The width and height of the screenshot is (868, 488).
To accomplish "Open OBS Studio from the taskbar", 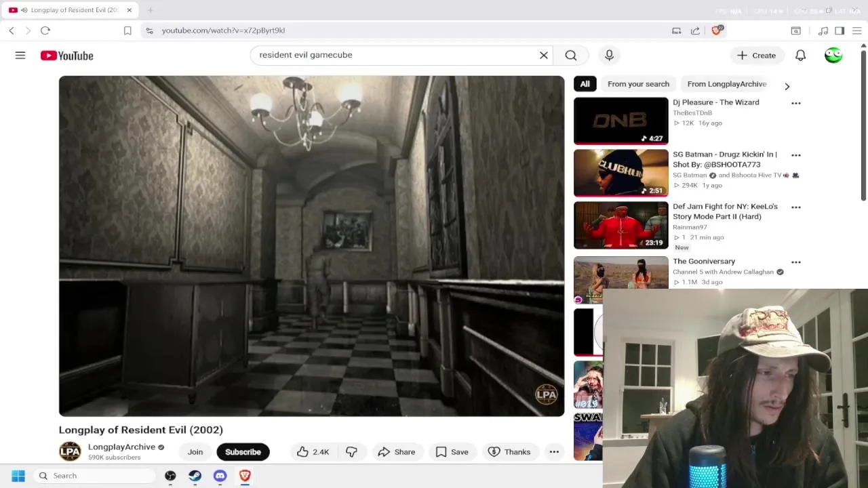I will (170, 476).
